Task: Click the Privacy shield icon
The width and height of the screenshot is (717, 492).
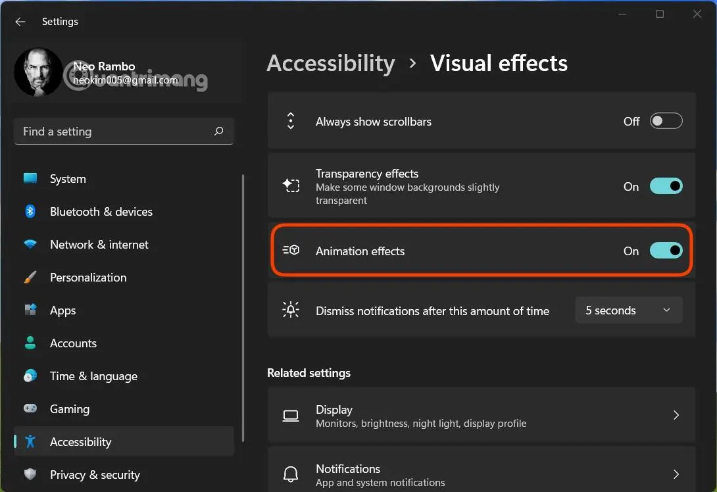Action: tap(30, 474)
